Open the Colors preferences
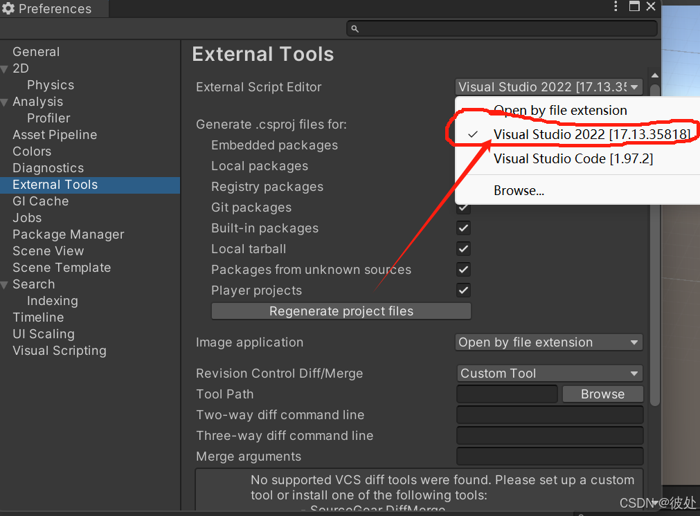The image size is (700, 516). (32, 151)
